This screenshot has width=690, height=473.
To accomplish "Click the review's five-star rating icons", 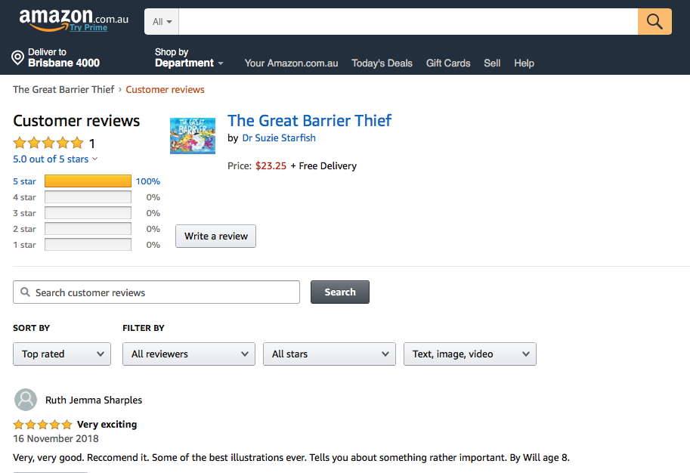I will tap(43, 425).
